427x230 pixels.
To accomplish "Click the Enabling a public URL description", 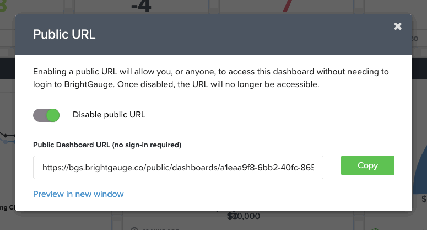I will click(x=211, y=78).
